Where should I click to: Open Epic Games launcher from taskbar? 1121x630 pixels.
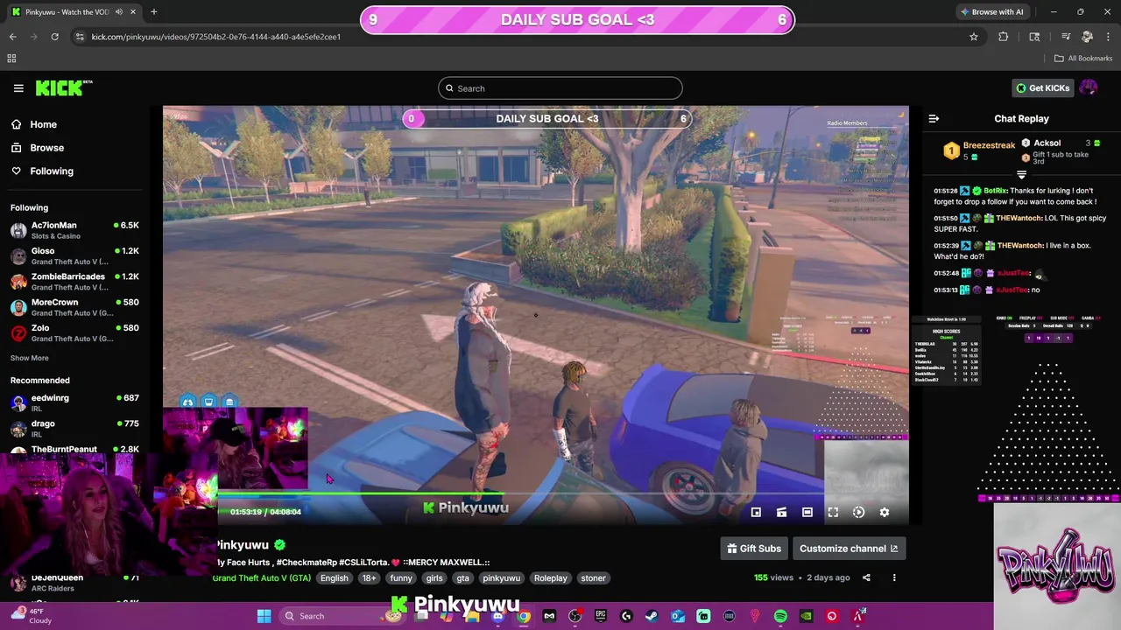tap(601, 616)
